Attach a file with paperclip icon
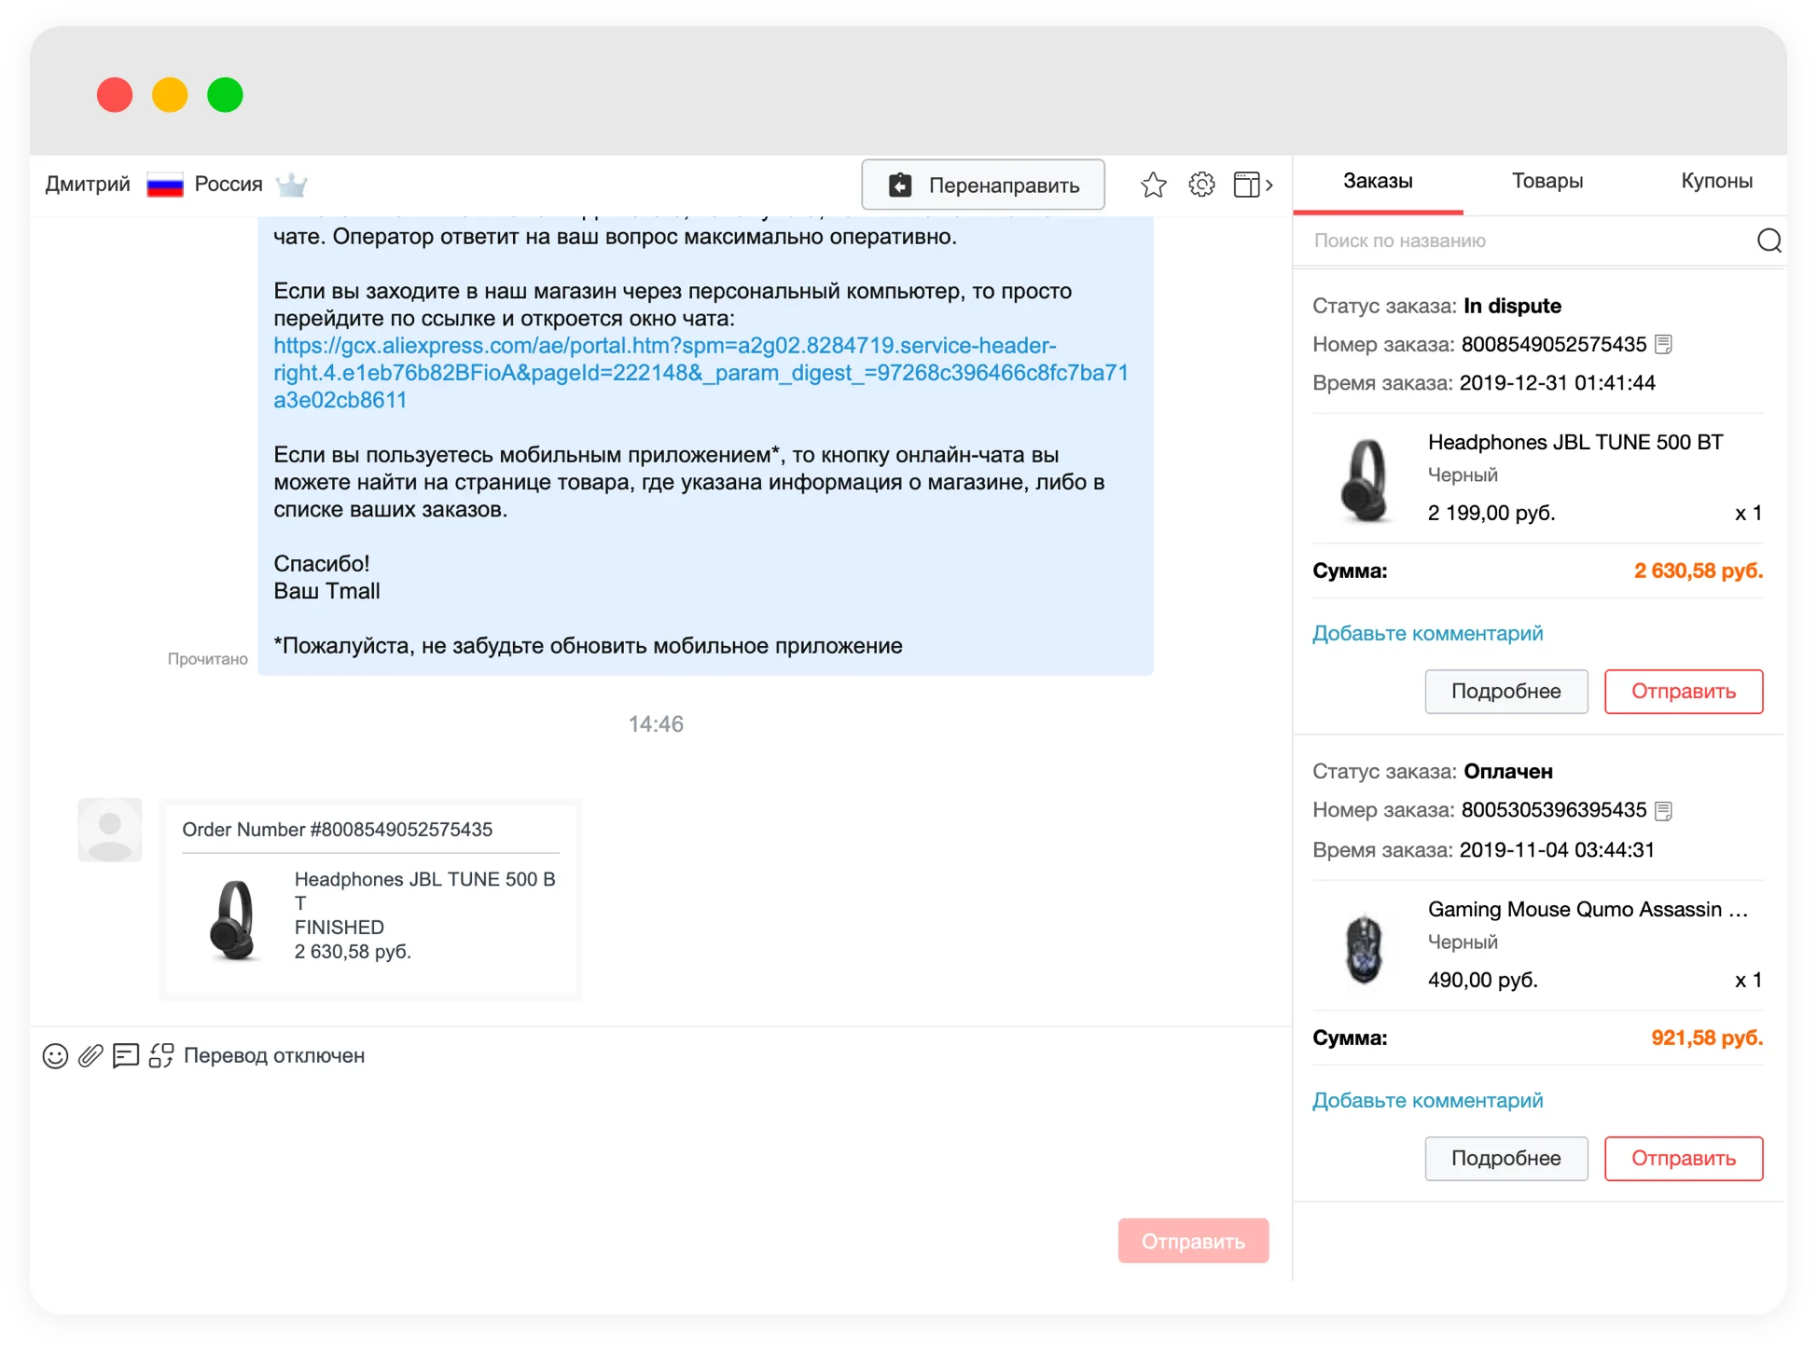 [90, 1055]
